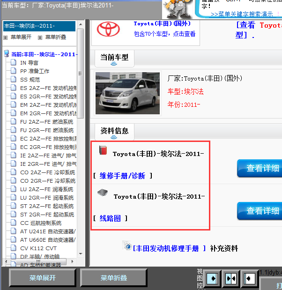282x290 pixels.
Task: Click the document icon beside CC 巡航控制系统
Action: point(13,223)
